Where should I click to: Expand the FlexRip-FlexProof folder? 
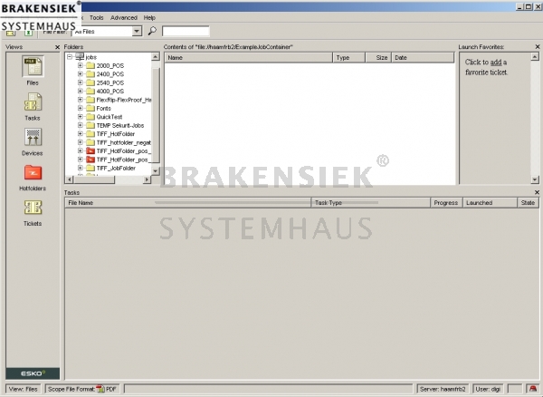pyautogui.click(x=81, y=100)
